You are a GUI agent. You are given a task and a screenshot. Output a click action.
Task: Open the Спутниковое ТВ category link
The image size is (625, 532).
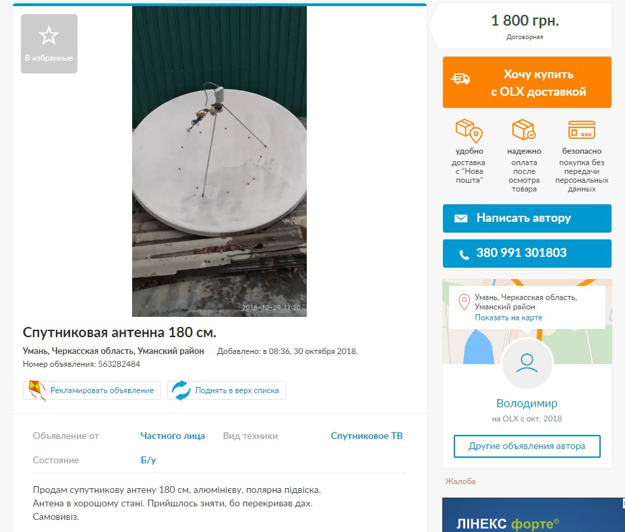[367, 436]
